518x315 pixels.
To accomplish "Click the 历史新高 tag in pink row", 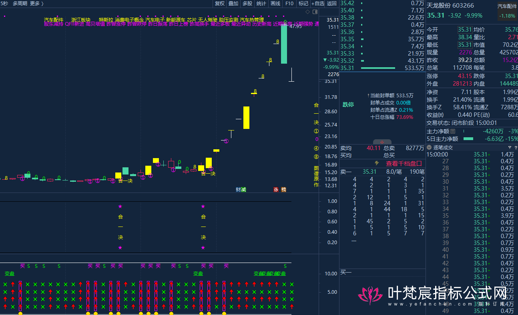I will point(262,24).
